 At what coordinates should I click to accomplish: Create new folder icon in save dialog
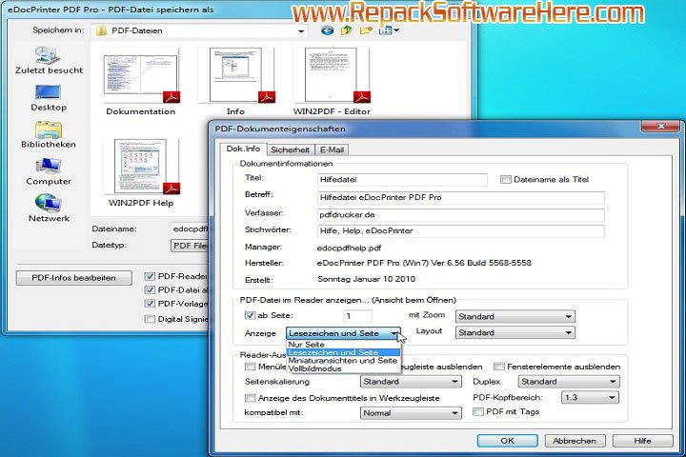pyautogui.click(x=366, y=30)
